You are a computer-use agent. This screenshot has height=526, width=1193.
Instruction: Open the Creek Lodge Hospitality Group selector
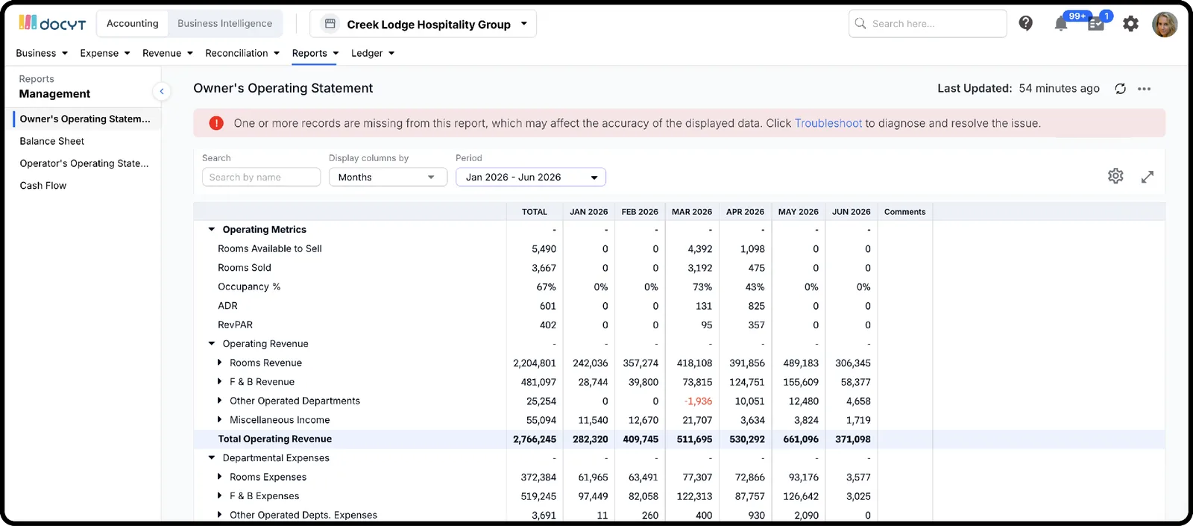(x=423, y=24)
